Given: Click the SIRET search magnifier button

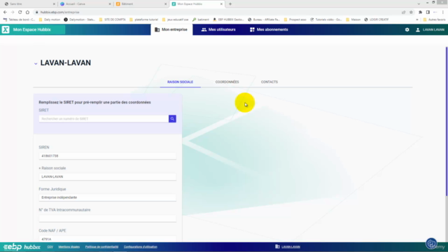Looking at the screenshot, I should tap(172, 119).
